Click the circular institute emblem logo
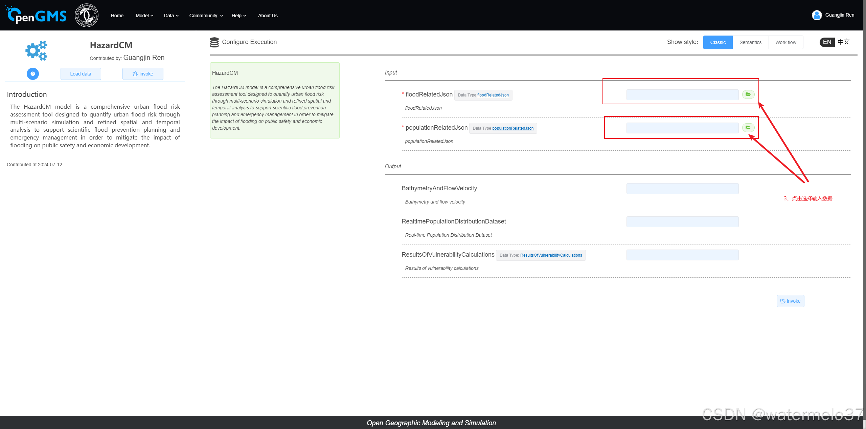866x429 pixels. 87,15
